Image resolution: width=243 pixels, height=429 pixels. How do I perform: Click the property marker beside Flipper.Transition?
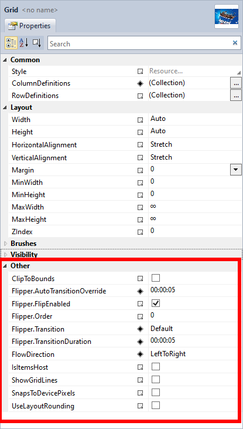tap(140, 329)
